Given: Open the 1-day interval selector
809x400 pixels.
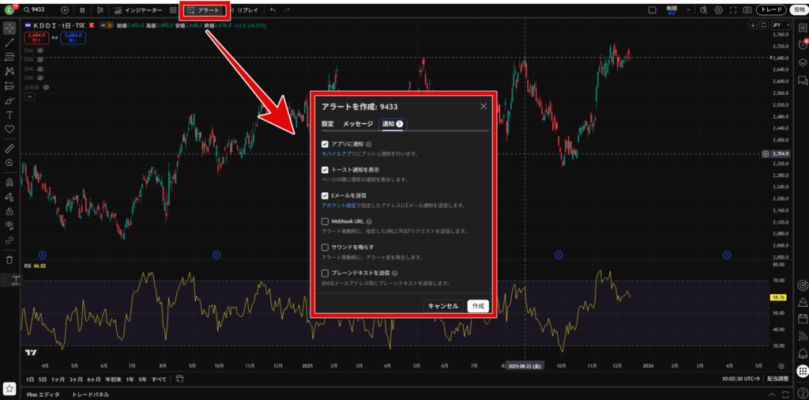Looking at the screenshot, I should coord(81,10).
